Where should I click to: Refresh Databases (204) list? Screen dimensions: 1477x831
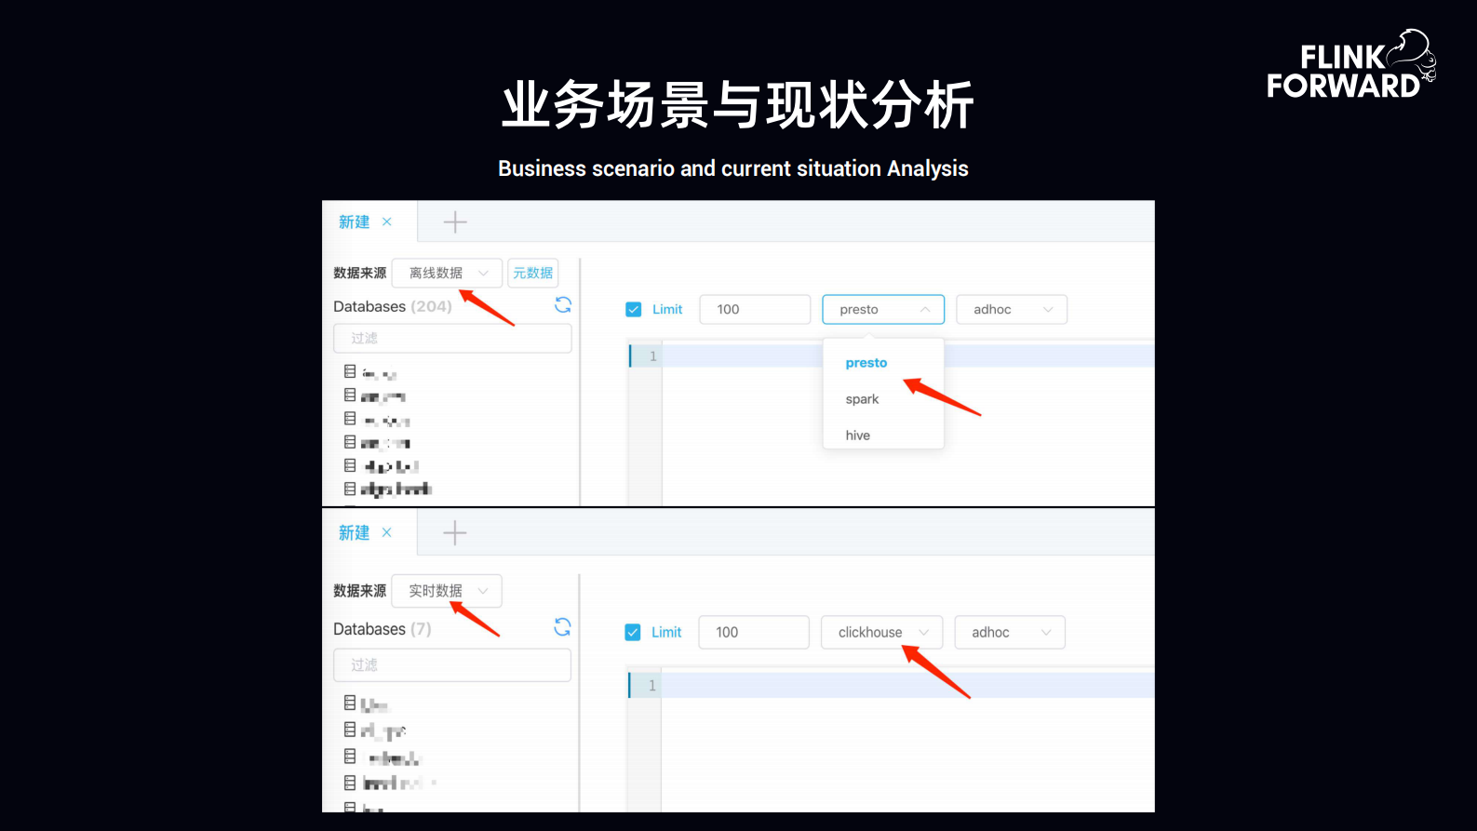563,304
